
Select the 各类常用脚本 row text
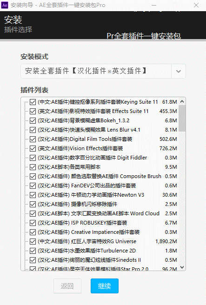point(69,167)
